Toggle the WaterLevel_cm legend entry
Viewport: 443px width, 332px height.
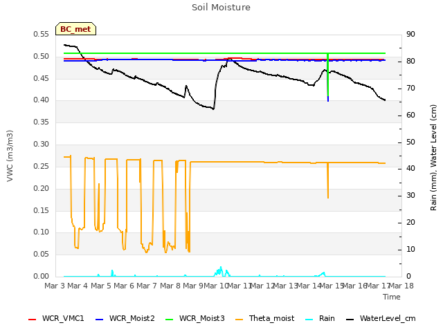tap(381, 318)
